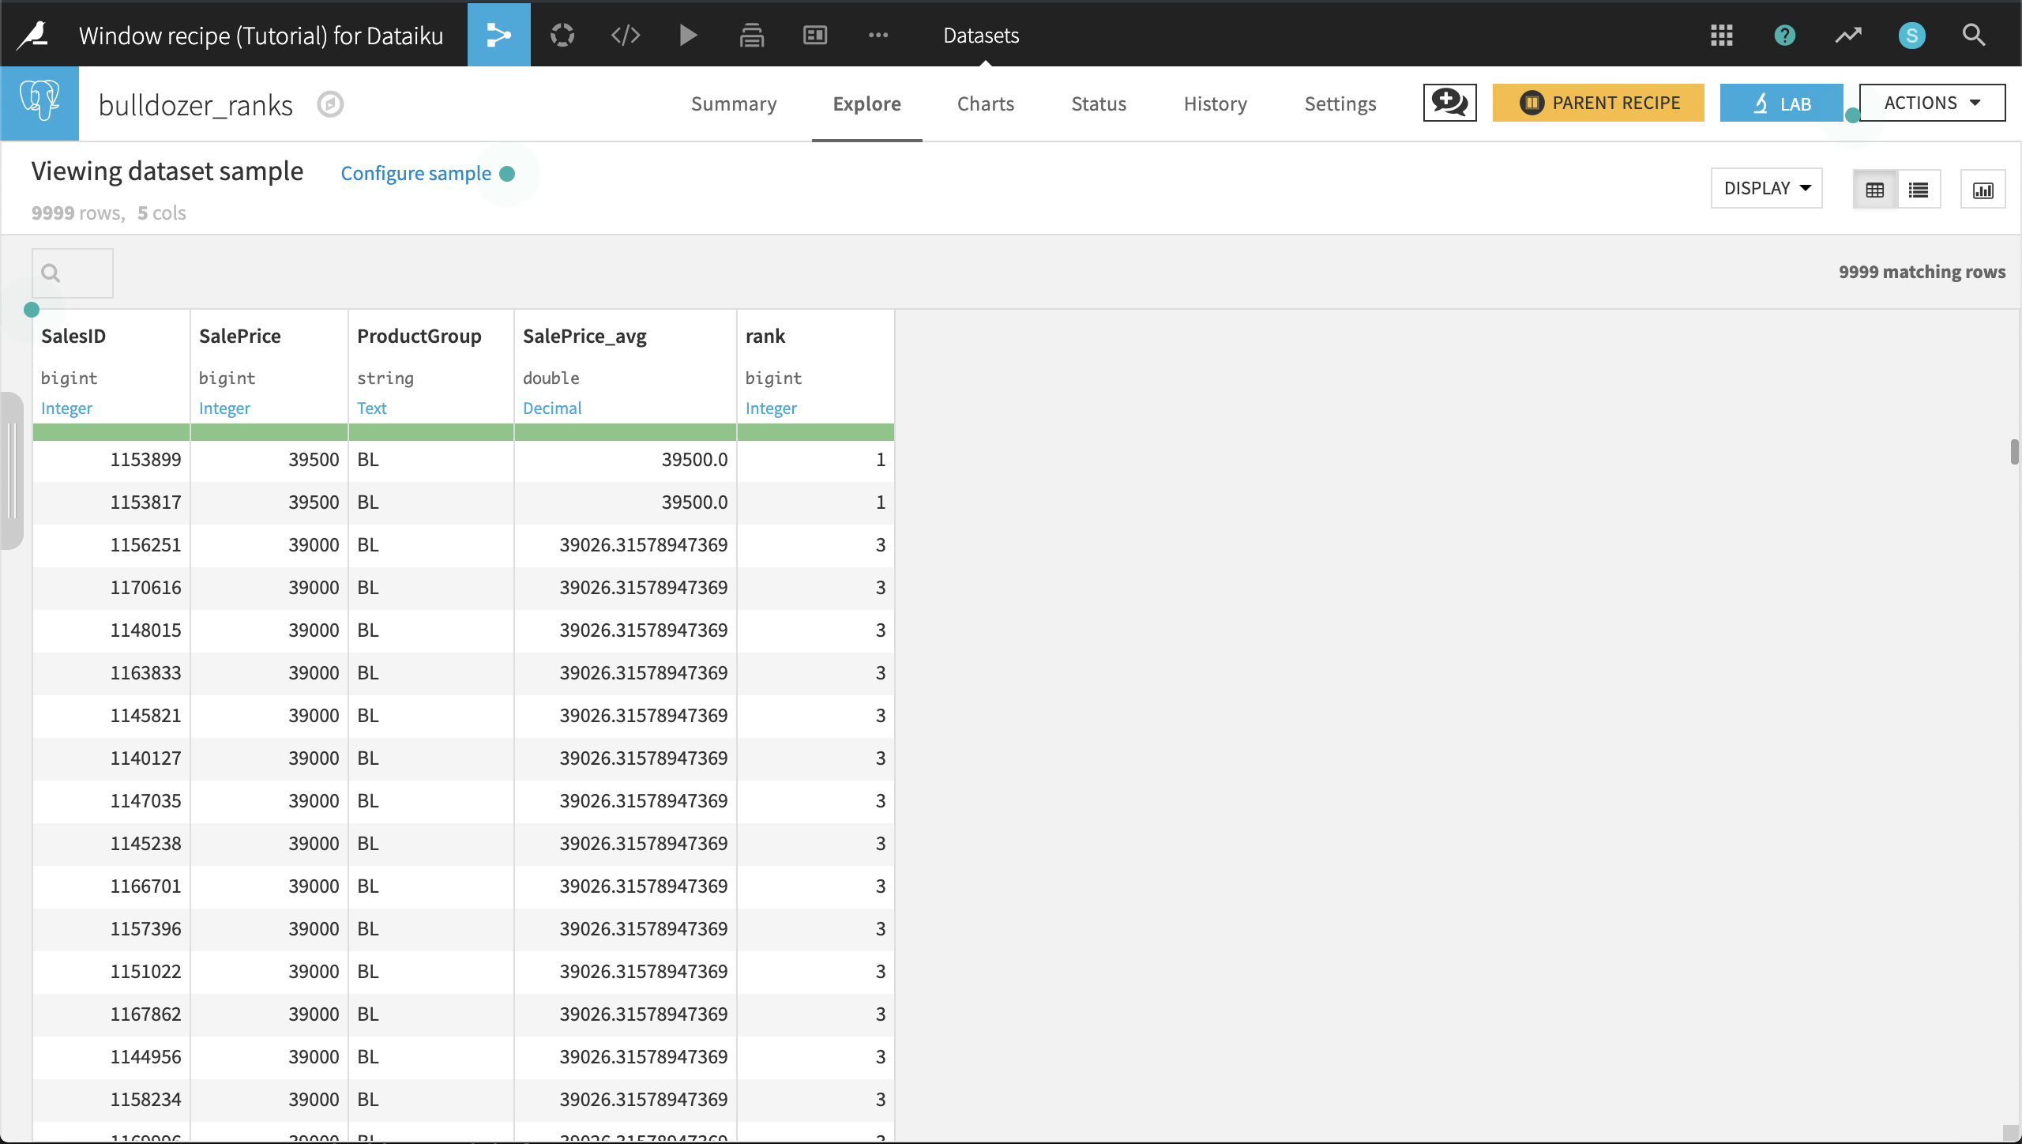Click the left side panel collapse handle

coord(11,471)
